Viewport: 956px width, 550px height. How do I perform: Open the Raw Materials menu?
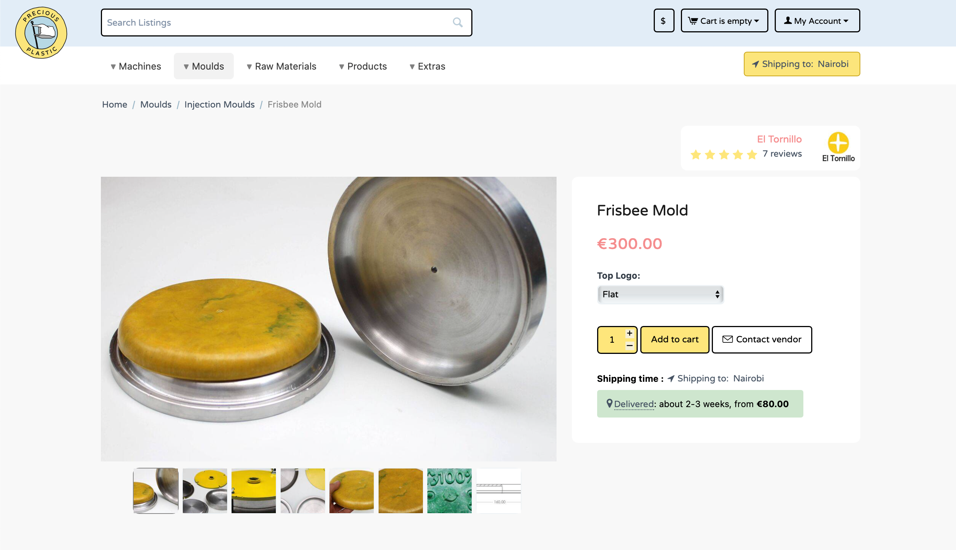point(281,66)
